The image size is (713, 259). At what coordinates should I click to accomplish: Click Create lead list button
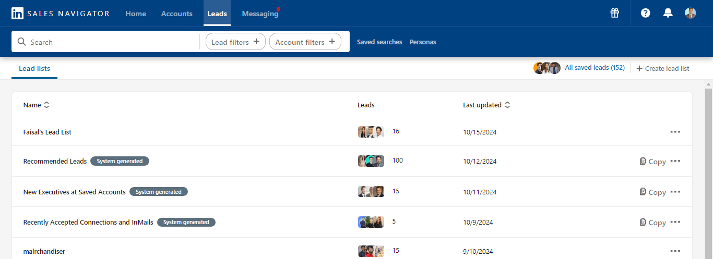663,68
